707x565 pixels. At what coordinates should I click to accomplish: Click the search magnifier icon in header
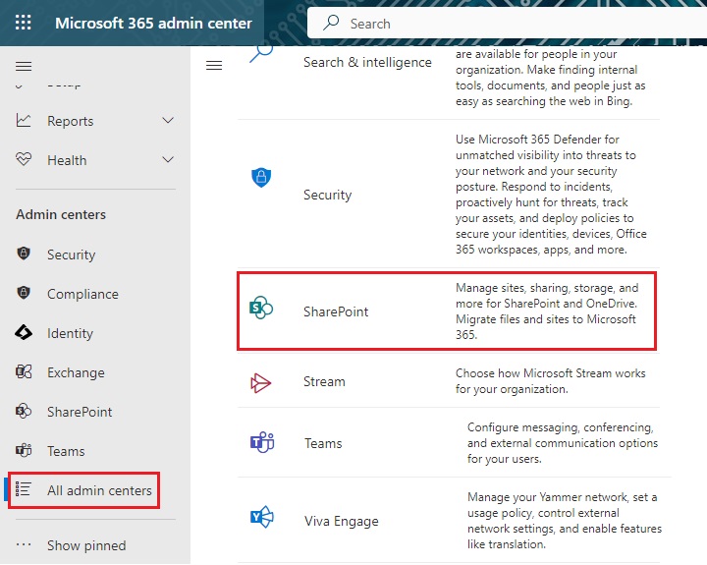click(331, 23)
